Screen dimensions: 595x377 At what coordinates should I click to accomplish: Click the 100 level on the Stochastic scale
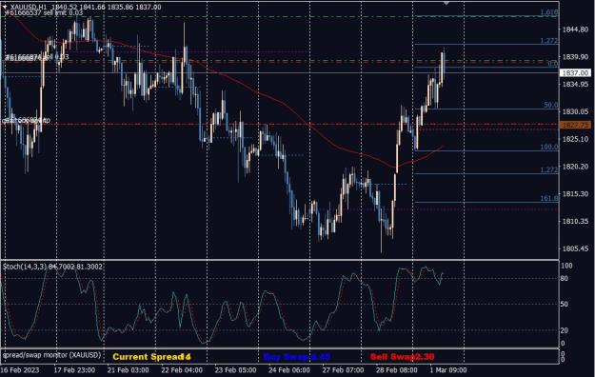click(566, 266)
